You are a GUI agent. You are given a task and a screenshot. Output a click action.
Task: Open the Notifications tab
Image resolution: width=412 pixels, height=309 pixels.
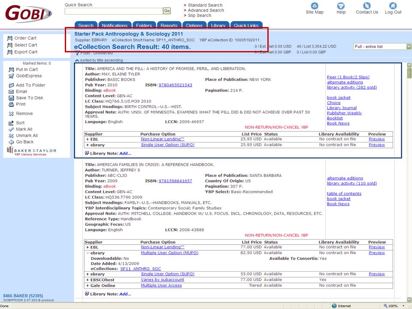pos(115,25)
